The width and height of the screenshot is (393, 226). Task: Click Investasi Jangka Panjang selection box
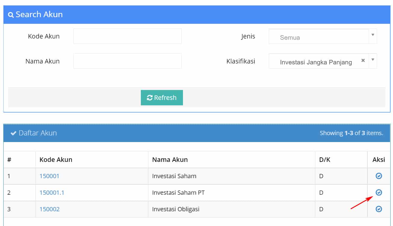pos(323,61)
